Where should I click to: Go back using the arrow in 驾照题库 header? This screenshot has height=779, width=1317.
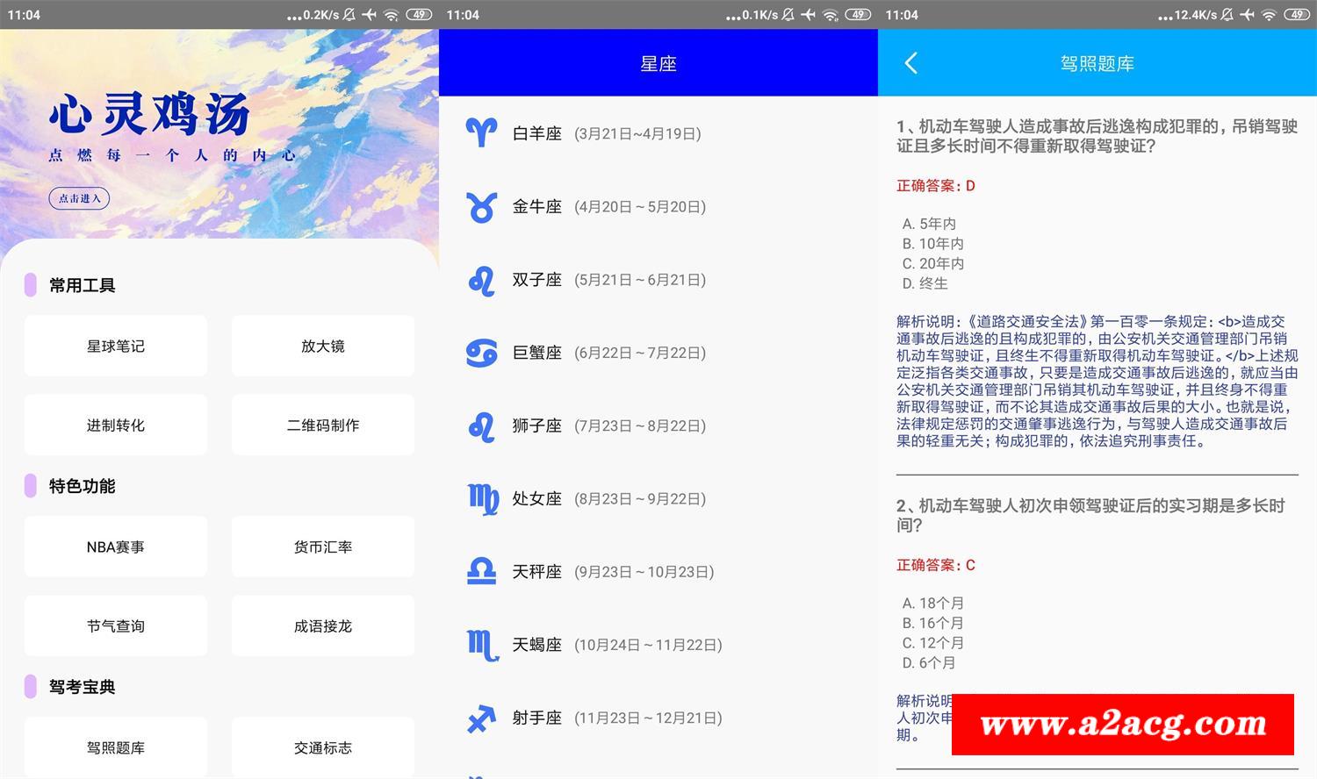(910, 63)
